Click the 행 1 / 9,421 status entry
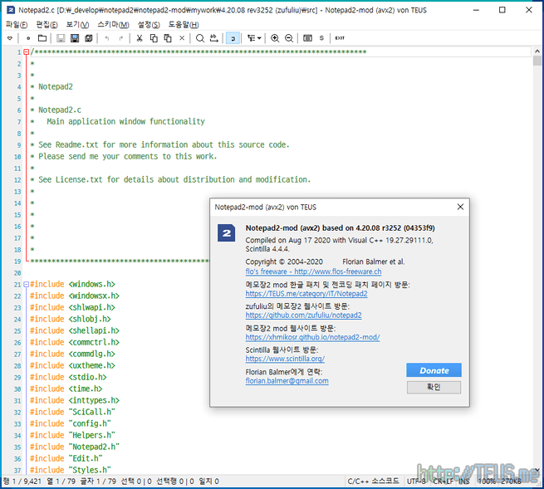 pyautogui.click(x=22, y=482)
